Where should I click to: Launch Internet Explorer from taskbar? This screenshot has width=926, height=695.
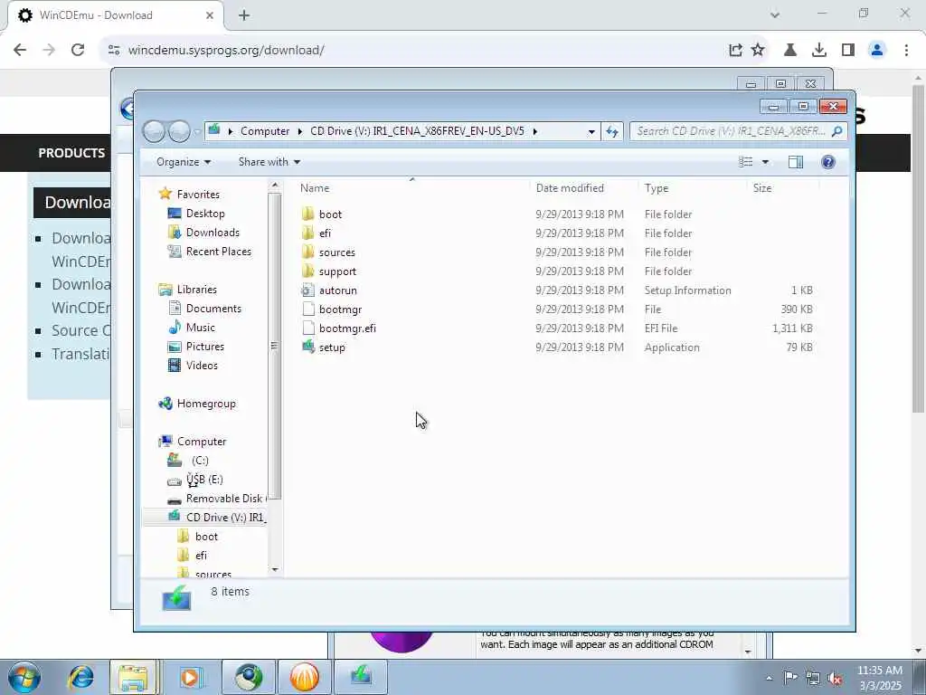80,677
